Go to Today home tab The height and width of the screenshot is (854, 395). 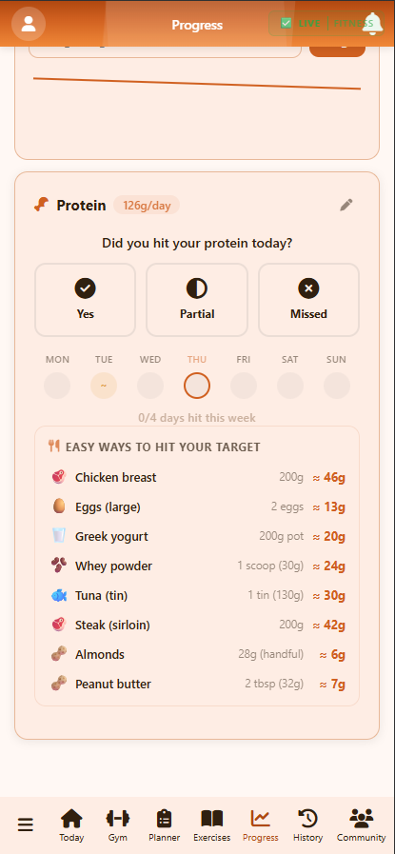point(71,825)
